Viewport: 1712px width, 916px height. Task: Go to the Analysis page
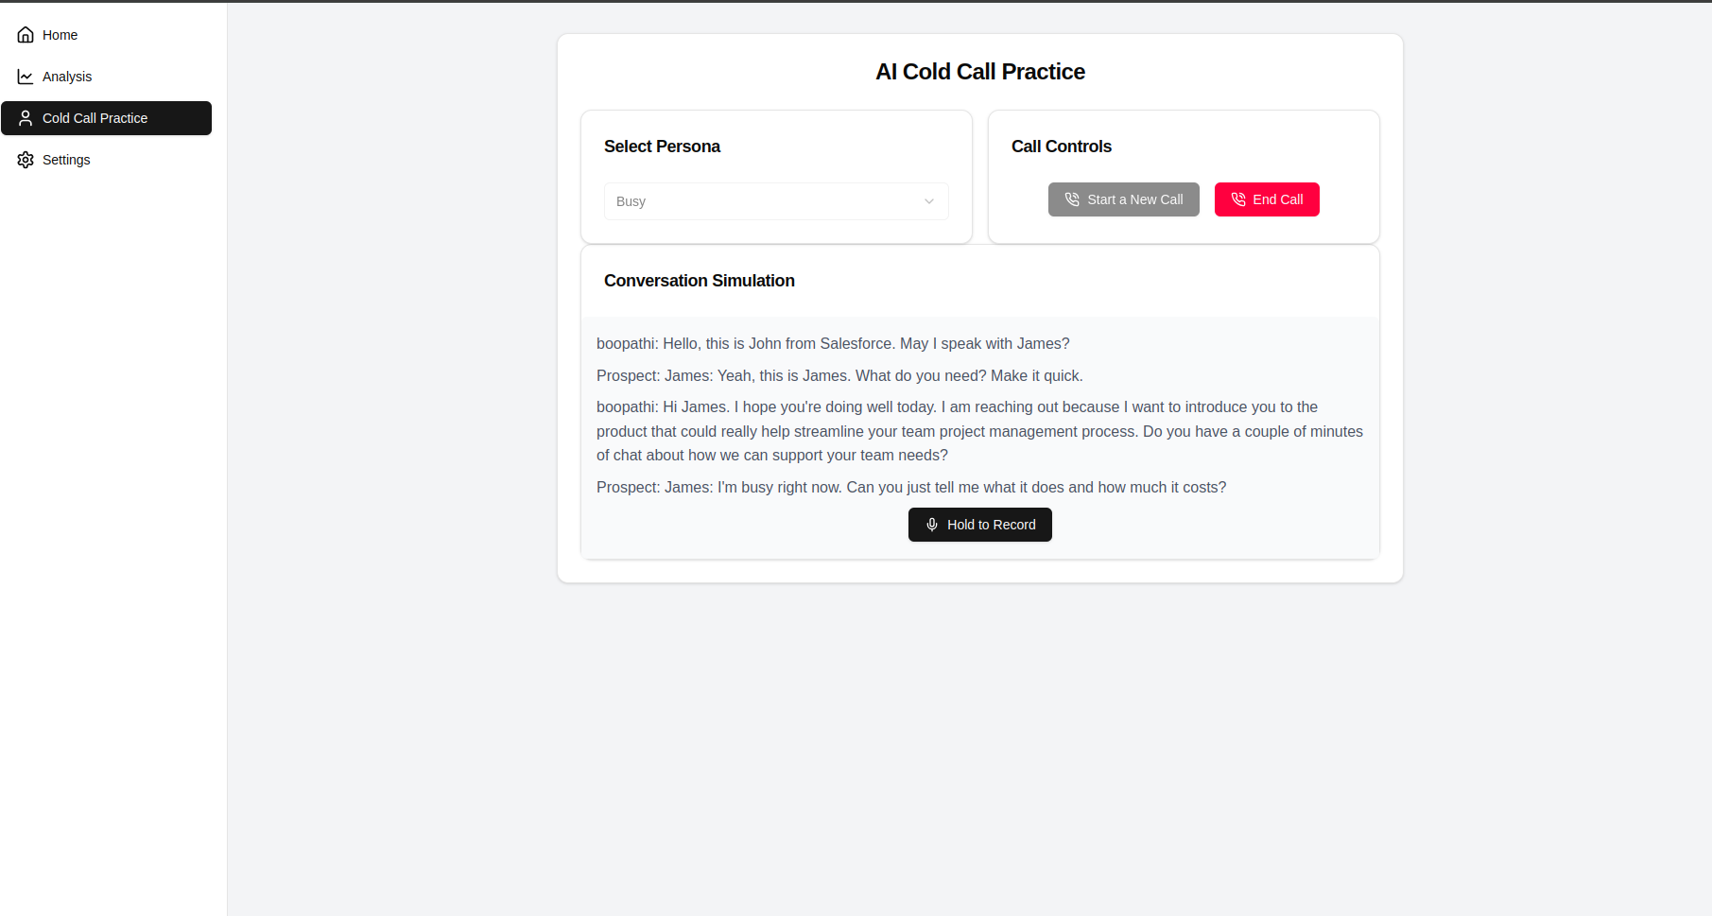(x=106, y=77)
